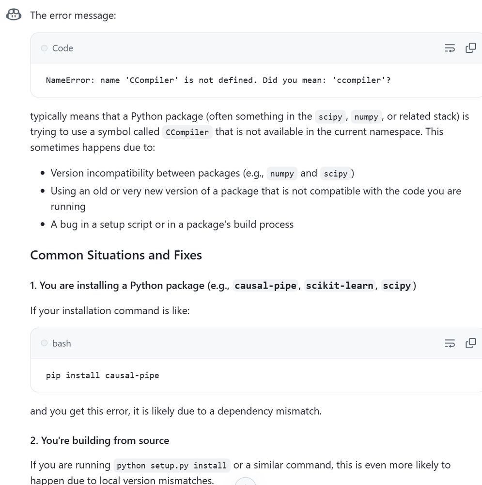Click the NameError message text line
Viewport: 482px width, 485px height.
point(218,80)
